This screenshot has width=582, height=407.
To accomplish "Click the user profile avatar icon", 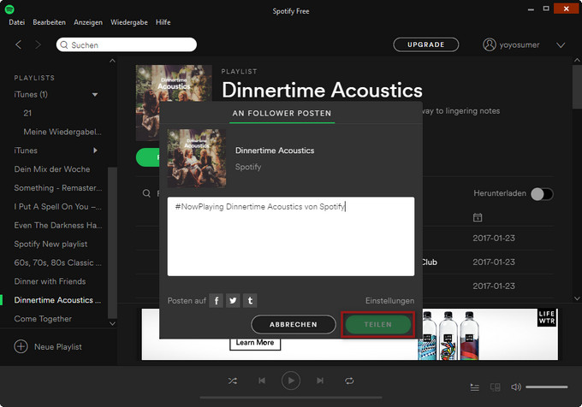I will [x=490, y=44].
